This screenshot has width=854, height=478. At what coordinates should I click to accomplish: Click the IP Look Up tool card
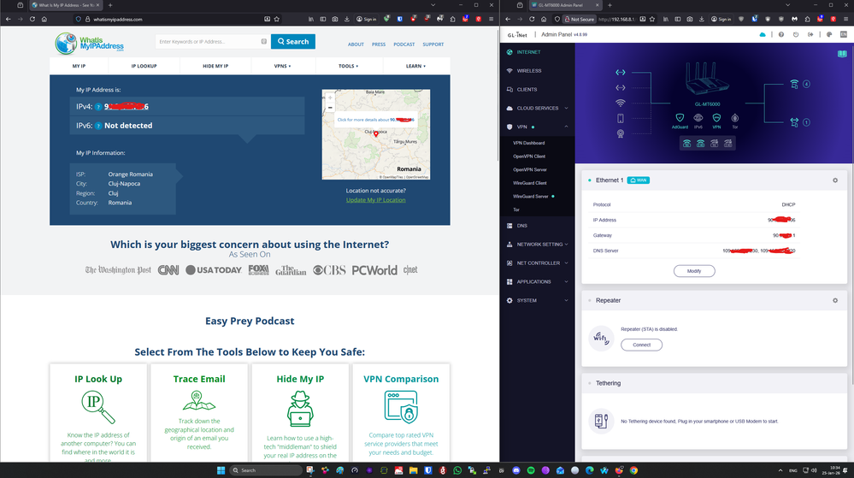(x=98, y=413)
